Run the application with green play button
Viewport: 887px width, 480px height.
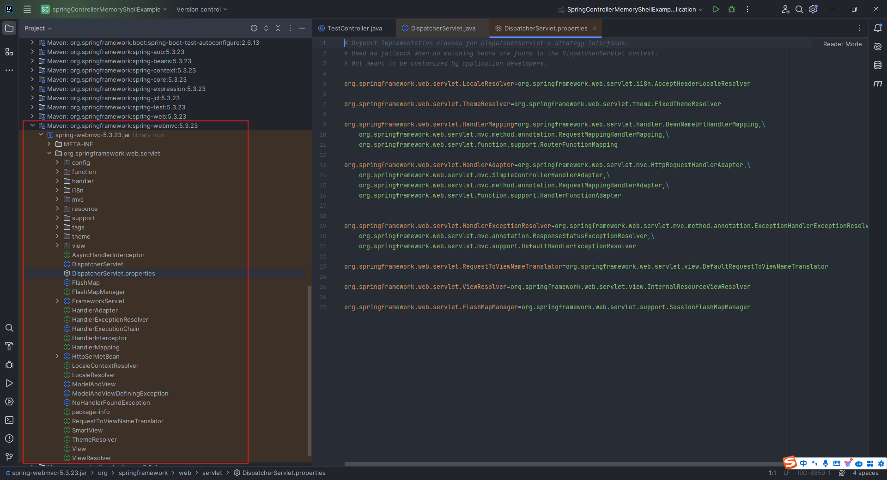click(x=716, y=9)
